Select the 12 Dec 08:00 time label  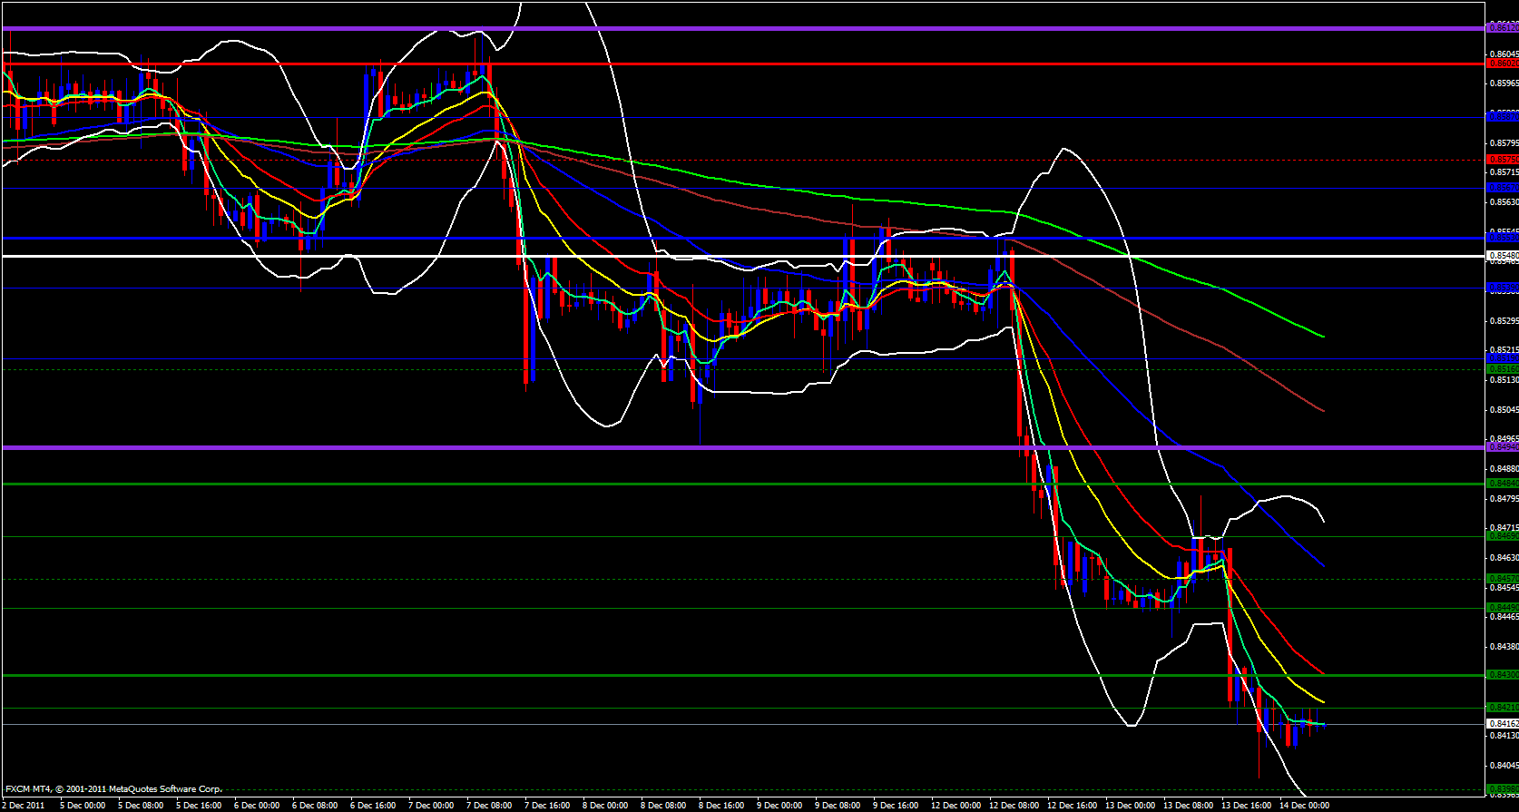pos(1014,806)
